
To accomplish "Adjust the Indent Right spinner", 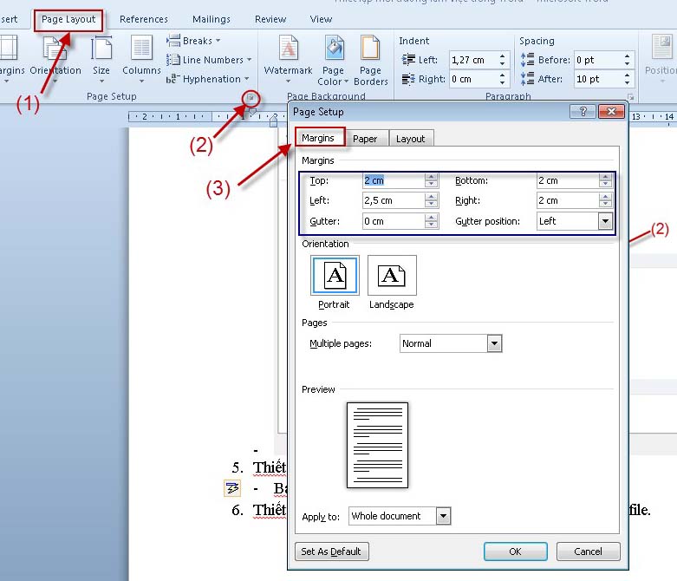I will 502,79.
